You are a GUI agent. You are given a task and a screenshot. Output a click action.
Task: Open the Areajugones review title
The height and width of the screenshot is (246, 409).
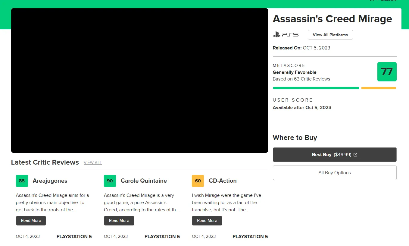click(50, 181)
